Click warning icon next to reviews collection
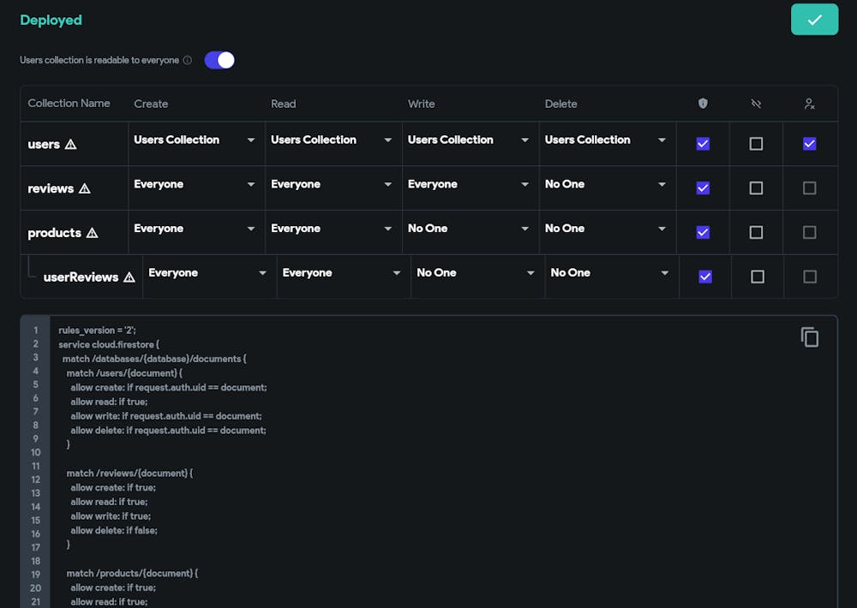 85,188
